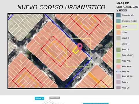Click the USAA orange legend swatch
139x104 pixels.
[x=118, y=27]
